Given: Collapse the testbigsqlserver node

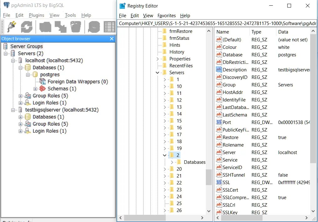Looking at the screenshot, I should (x=13, y=110).
